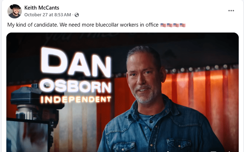Click the third American flag emoji
This screenshot has width=244, height=152.
click(176, 25)
